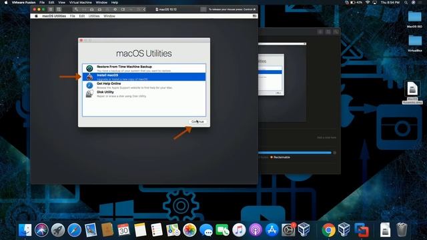Screen dimensions: 427x240
Task: Open Calendar showing 30 in Dock
Action: pos(123,230)
